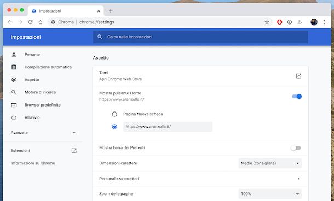Open Personalizza caratteri via arrow
This screenshot has width=334, height=201.
[298, 179]
